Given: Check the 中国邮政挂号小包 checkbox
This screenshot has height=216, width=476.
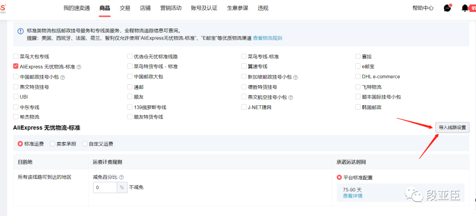Looking at the screenshot, I should coord(16,76).
